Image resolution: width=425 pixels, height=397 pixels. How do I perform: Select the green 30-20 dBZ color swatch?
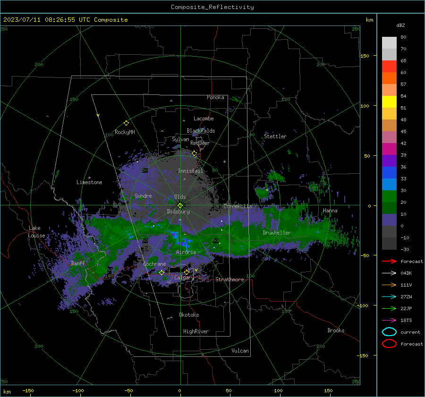(x=389, y=196)
